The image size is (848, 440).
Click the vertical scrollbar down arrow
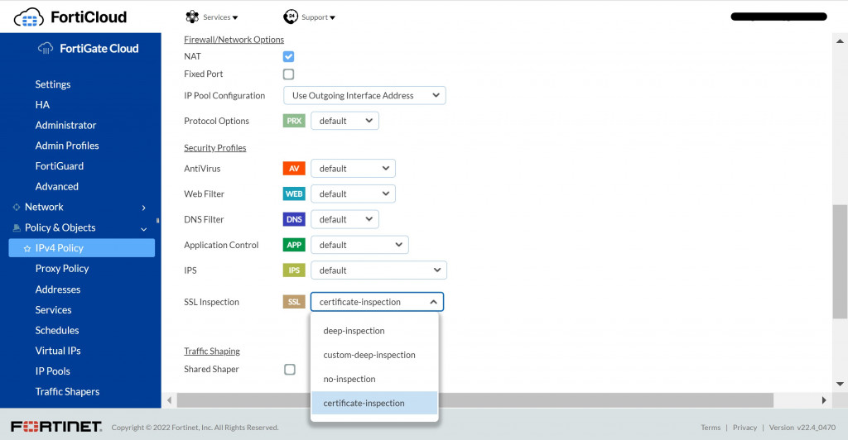[840, 384]
